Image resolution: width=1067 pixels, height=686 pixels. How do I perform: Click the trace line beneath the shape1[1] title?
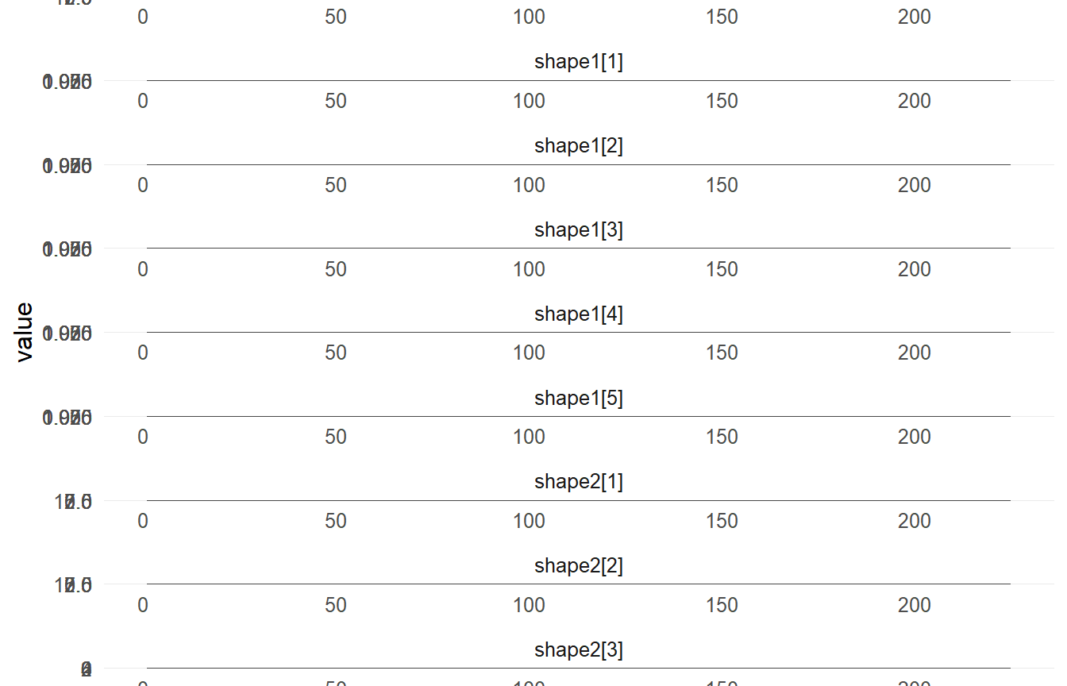578,80
